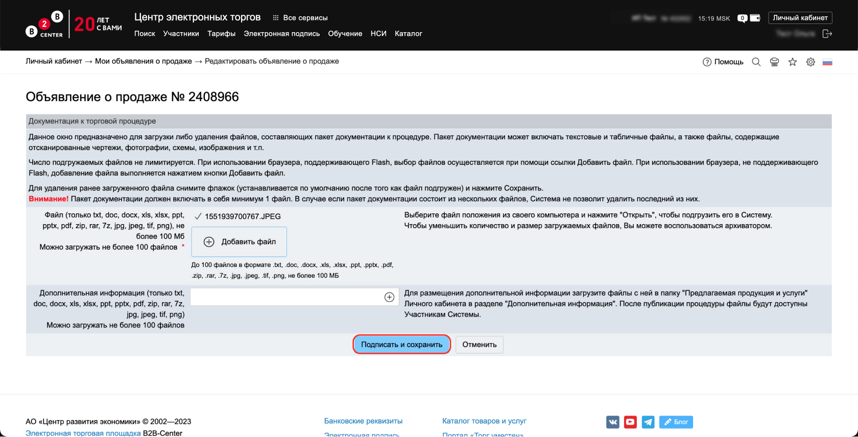
Task: Open the YouTube social icon
Action: [x=630, y=422]
